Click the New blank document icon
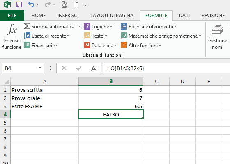This screenshot has width=230, height=164. tap(76, 5)
